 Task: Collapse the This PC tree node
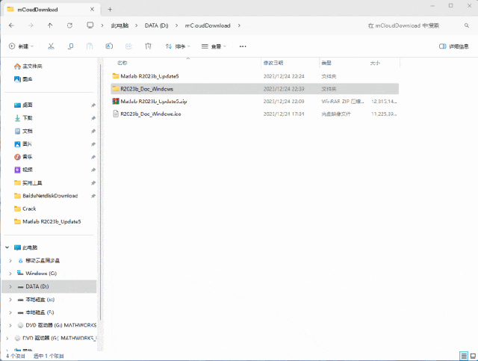pyautogui.click(x=7, y=247)
